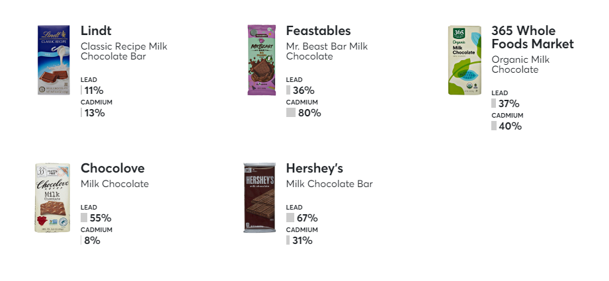This screenshot has height=281, width=609.
Task: Click the Chocolove milk chocolate image
Action: pos(52,198)
